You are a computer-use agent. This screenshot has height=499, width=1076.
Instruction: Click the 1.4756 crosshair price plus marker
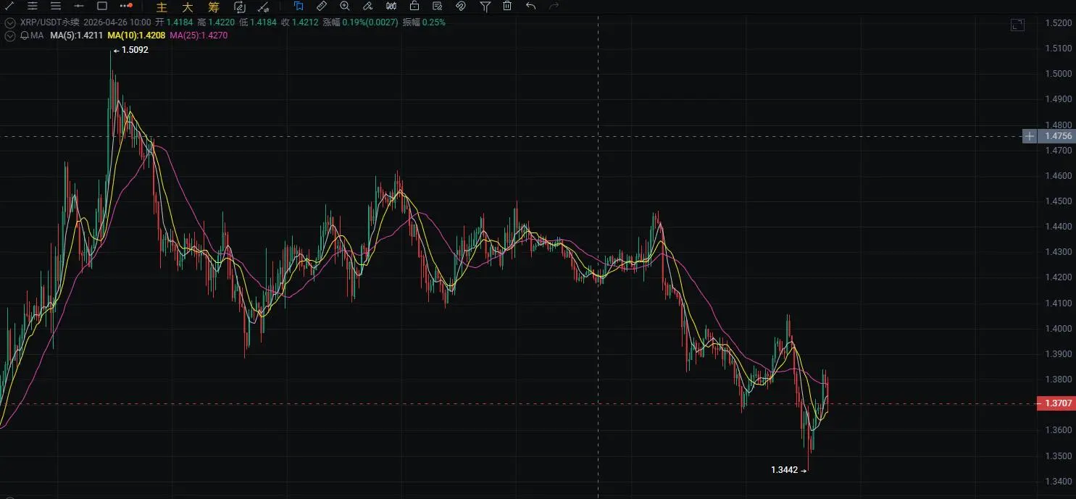point(1030,136)
